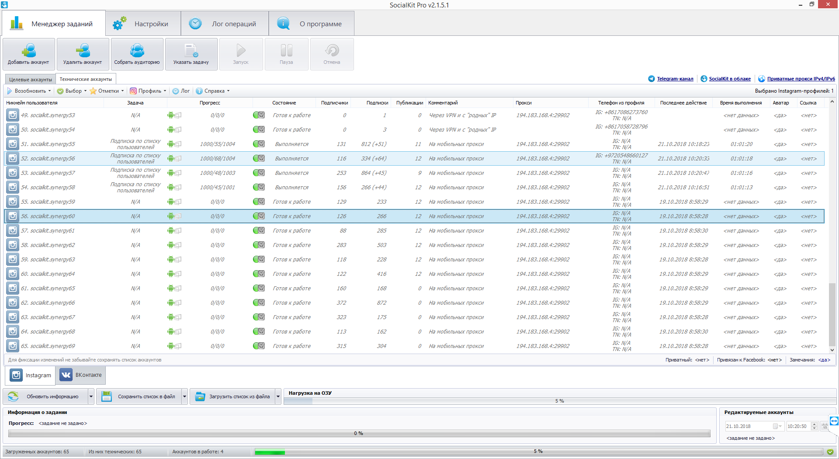Toggle state switch for socialkit.synergy59
The width and height of the screenshot is (839, 459).
(259, 202)
